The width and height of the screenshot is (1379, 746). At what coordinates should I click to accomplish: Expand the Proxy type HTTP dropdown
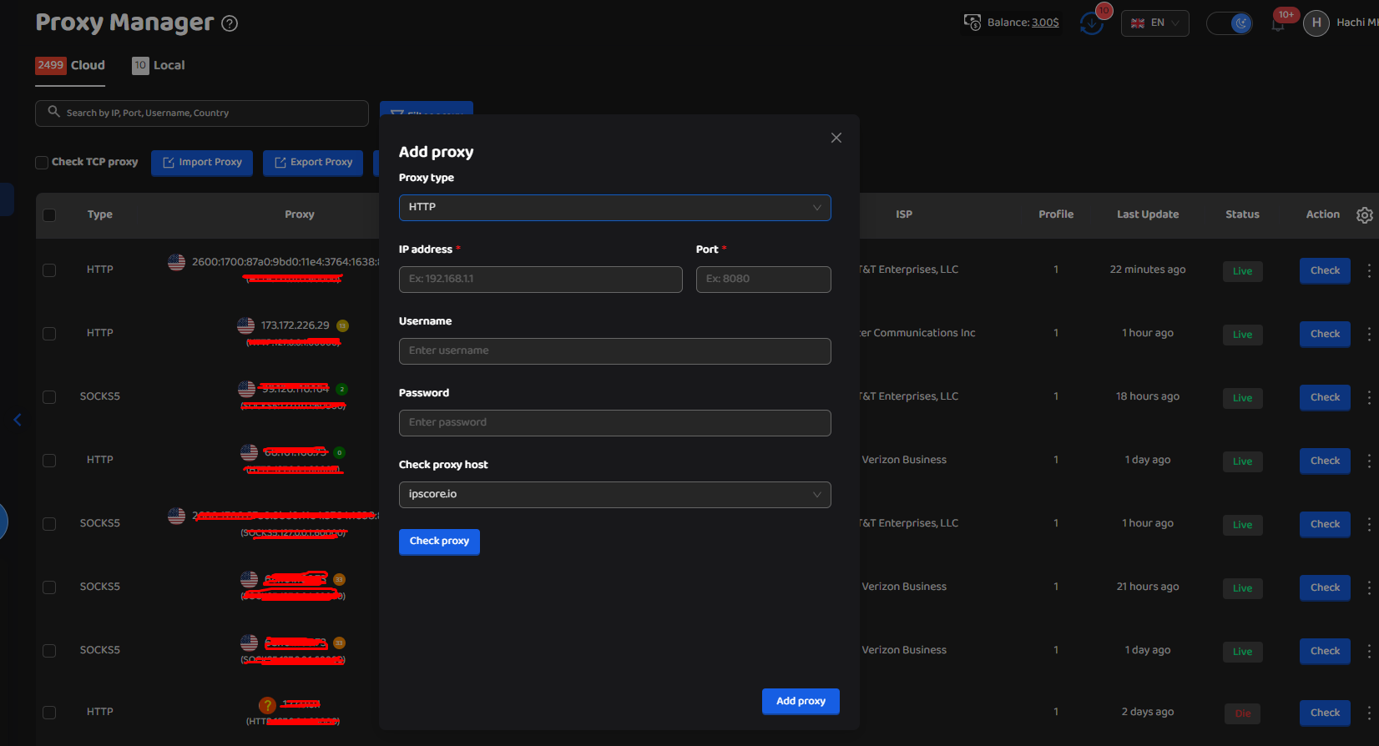coord(614,208)
